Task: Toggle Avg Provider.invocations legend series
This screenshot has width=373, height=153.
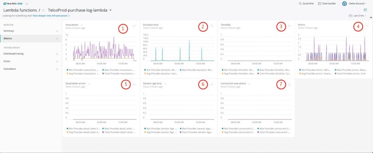Action: click(x=82, y=73)
